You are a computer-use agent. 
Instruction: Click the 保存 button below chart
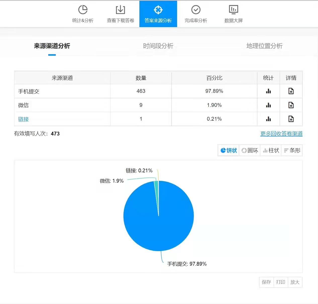pos(266,282)
